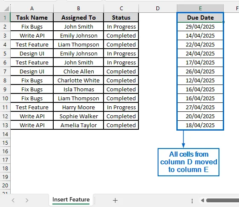239x207 pixels.
Task: Click the 17/04/2025 due date cell
Action: 200,62
